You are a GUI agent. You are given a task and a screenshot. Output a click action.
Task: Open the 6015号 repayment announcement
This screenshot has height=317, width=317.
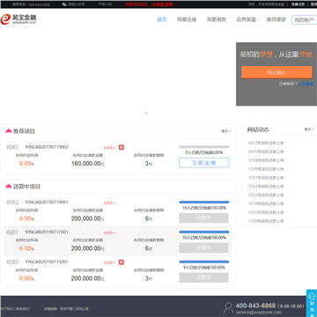click(x=266, y=151)
